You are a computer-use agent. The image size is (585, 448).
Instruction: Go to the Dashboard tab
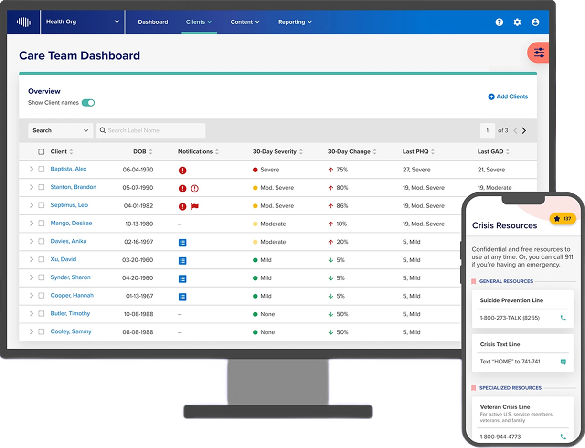point(153,22)
